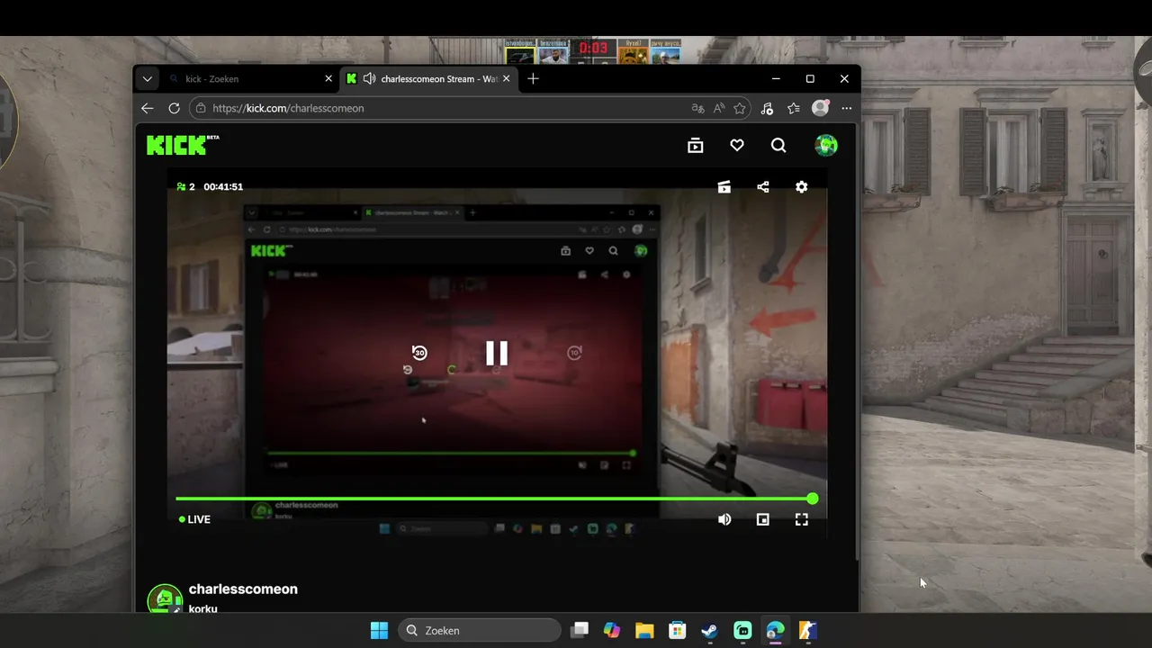Minimize the Edge browser window
Screen dimensions: 1152x648
[x=776, y=79]
